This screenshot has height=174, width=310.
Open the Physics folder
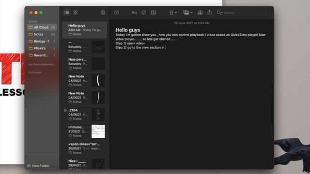point(42,48)
